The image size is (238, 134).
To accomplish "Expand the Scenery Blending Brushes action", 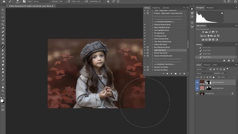I will coord(153,56).
